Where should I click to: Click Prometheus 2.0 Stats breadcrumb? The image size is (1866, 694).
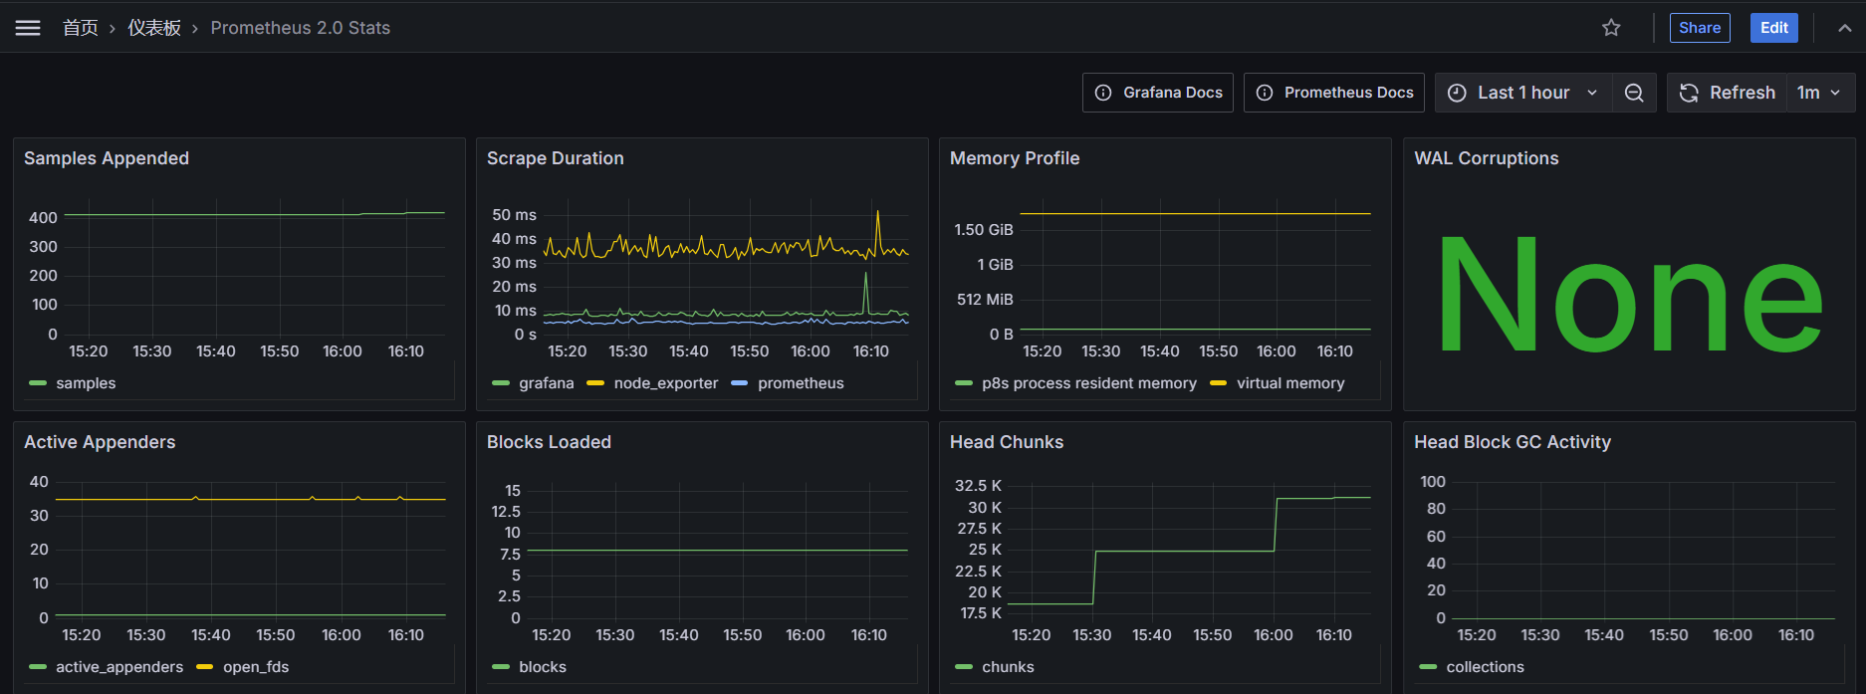pyautogui.click(x=300, y=28)
